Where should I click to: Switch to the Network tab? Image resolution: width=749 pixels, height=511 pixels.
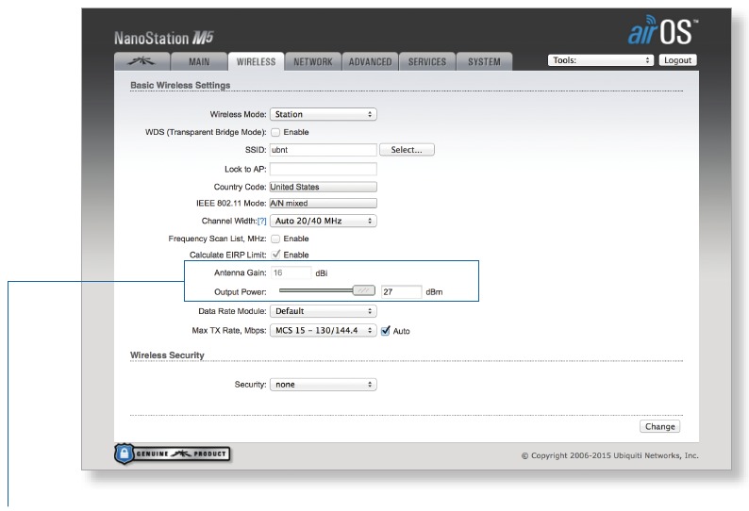[x=312, y=62]
